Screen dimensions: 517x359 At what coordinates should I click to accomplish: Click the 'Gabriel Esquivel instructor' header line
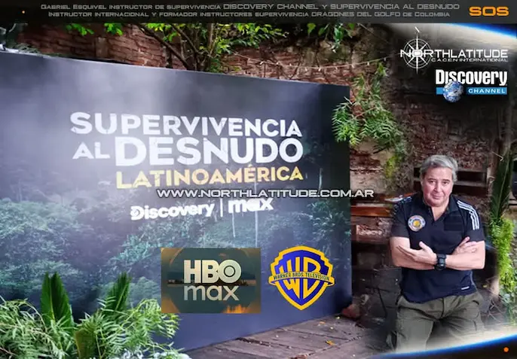[250, 7]
